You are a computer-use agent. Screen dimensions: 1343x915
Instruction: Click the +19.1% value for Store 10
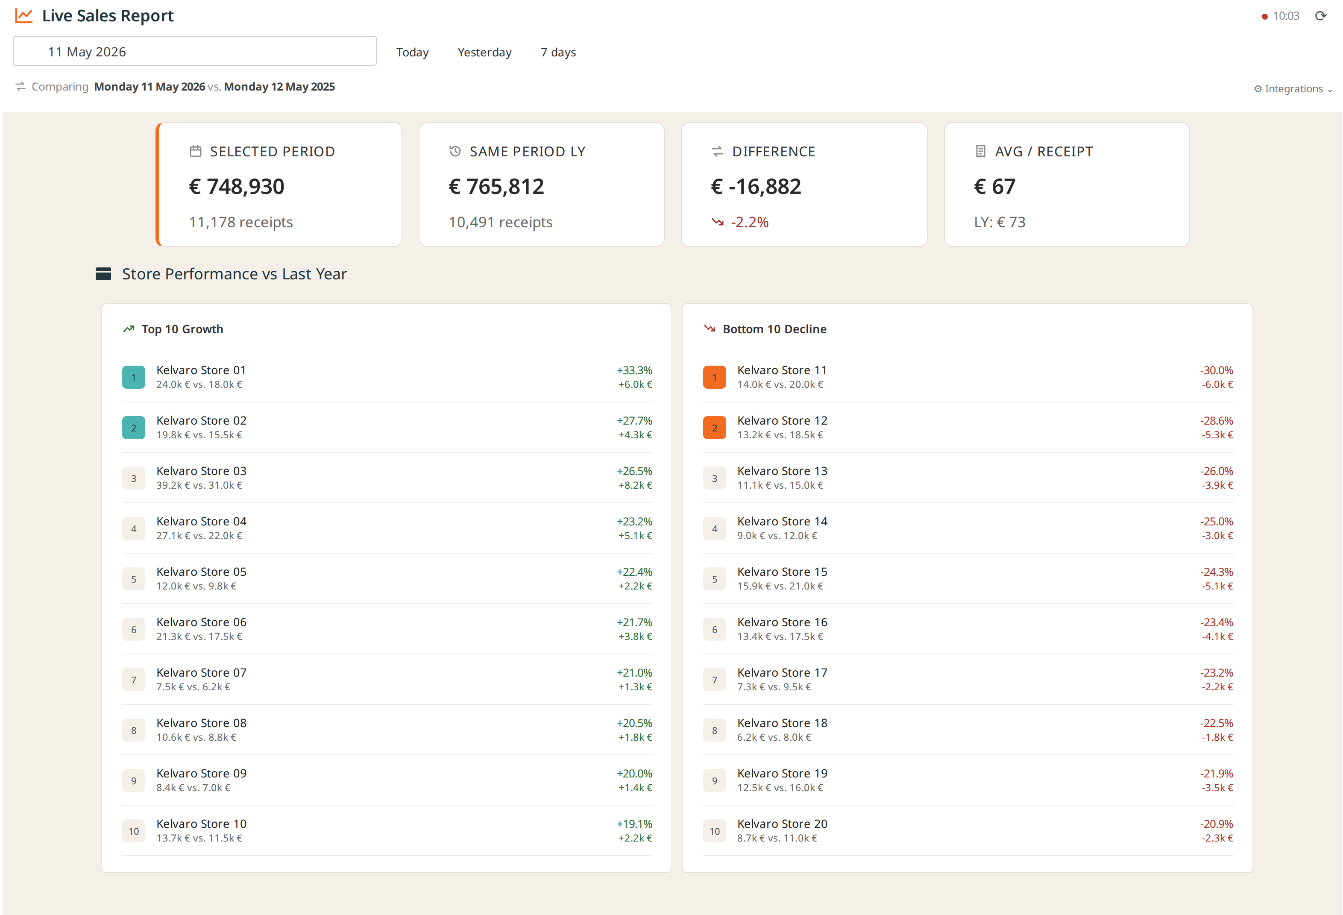[634, 824]
